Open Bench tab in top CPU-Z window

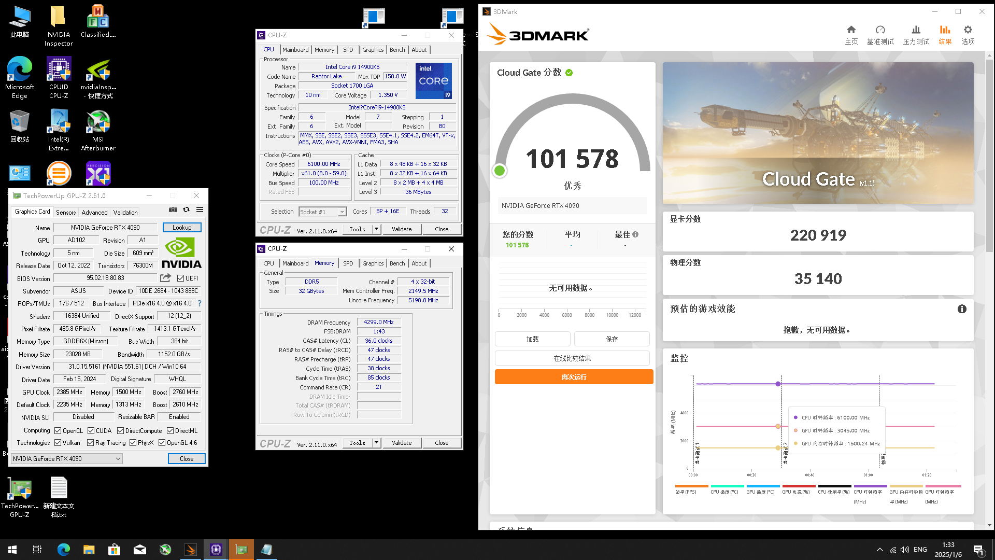pos(397,50)
